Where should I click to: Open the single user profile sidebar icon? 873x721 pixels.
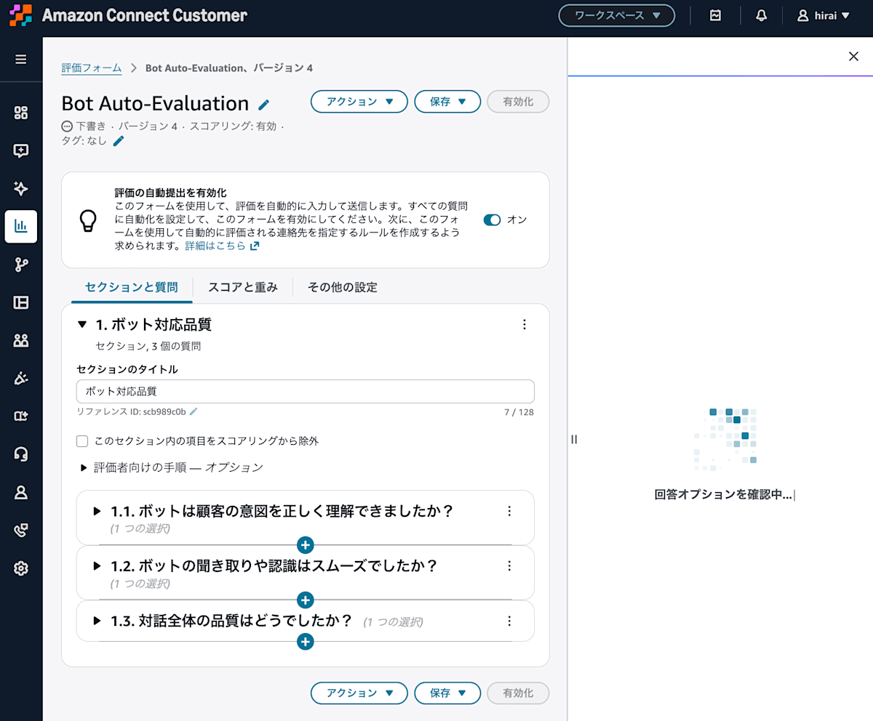(21, 492)
